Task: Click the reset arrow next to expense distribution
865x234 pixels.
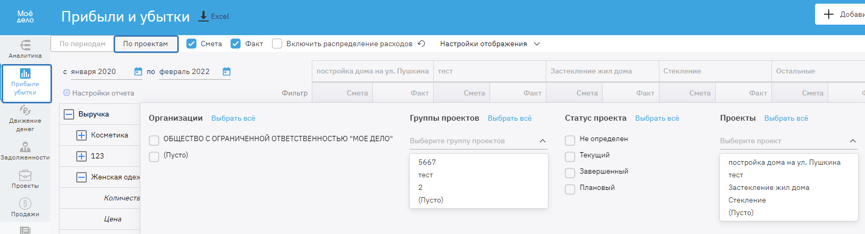Action: [421, 44]
